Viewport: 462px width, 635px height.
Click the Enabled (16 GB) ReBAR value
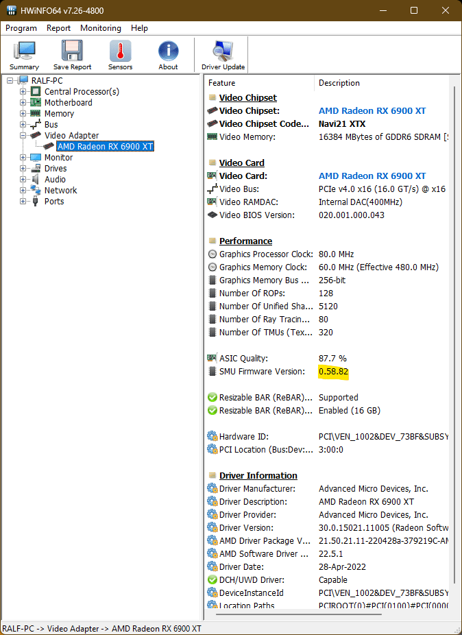[350, 410]
